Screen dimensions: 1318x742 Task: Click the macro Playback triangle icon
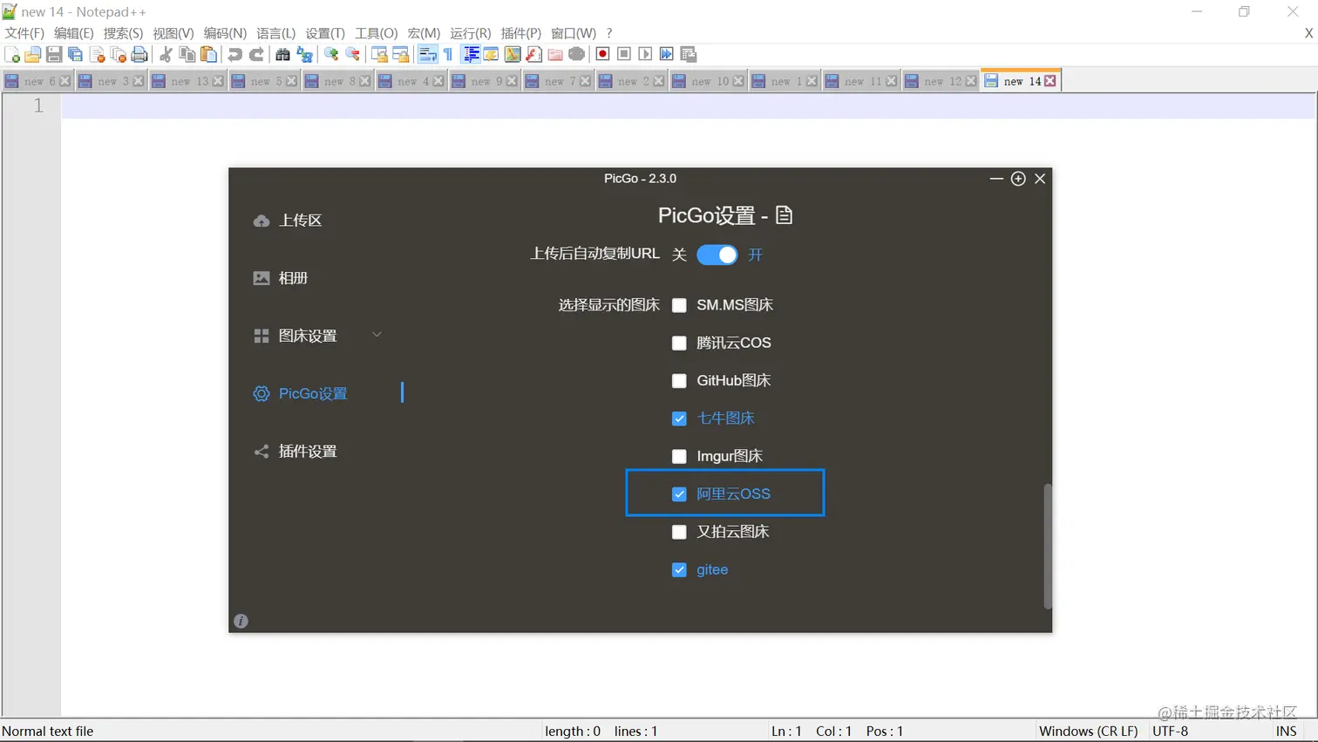pos(645,54)
